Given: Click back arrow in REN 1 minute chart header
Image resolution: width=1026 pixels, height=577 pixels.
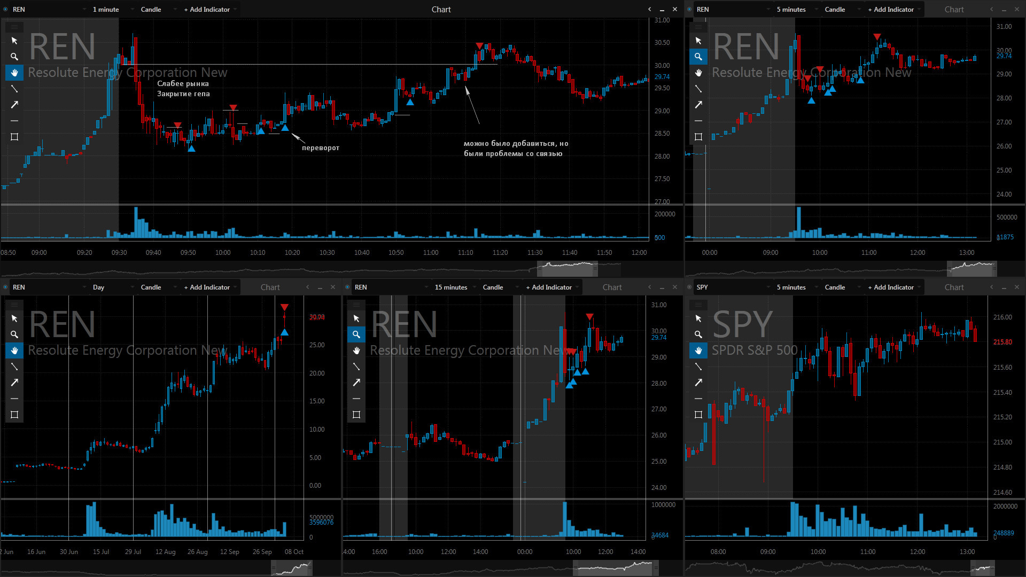Looking at the screenshot, I should [650, 10].
